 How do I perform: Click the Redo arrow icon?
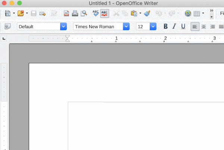pos(172,13)
